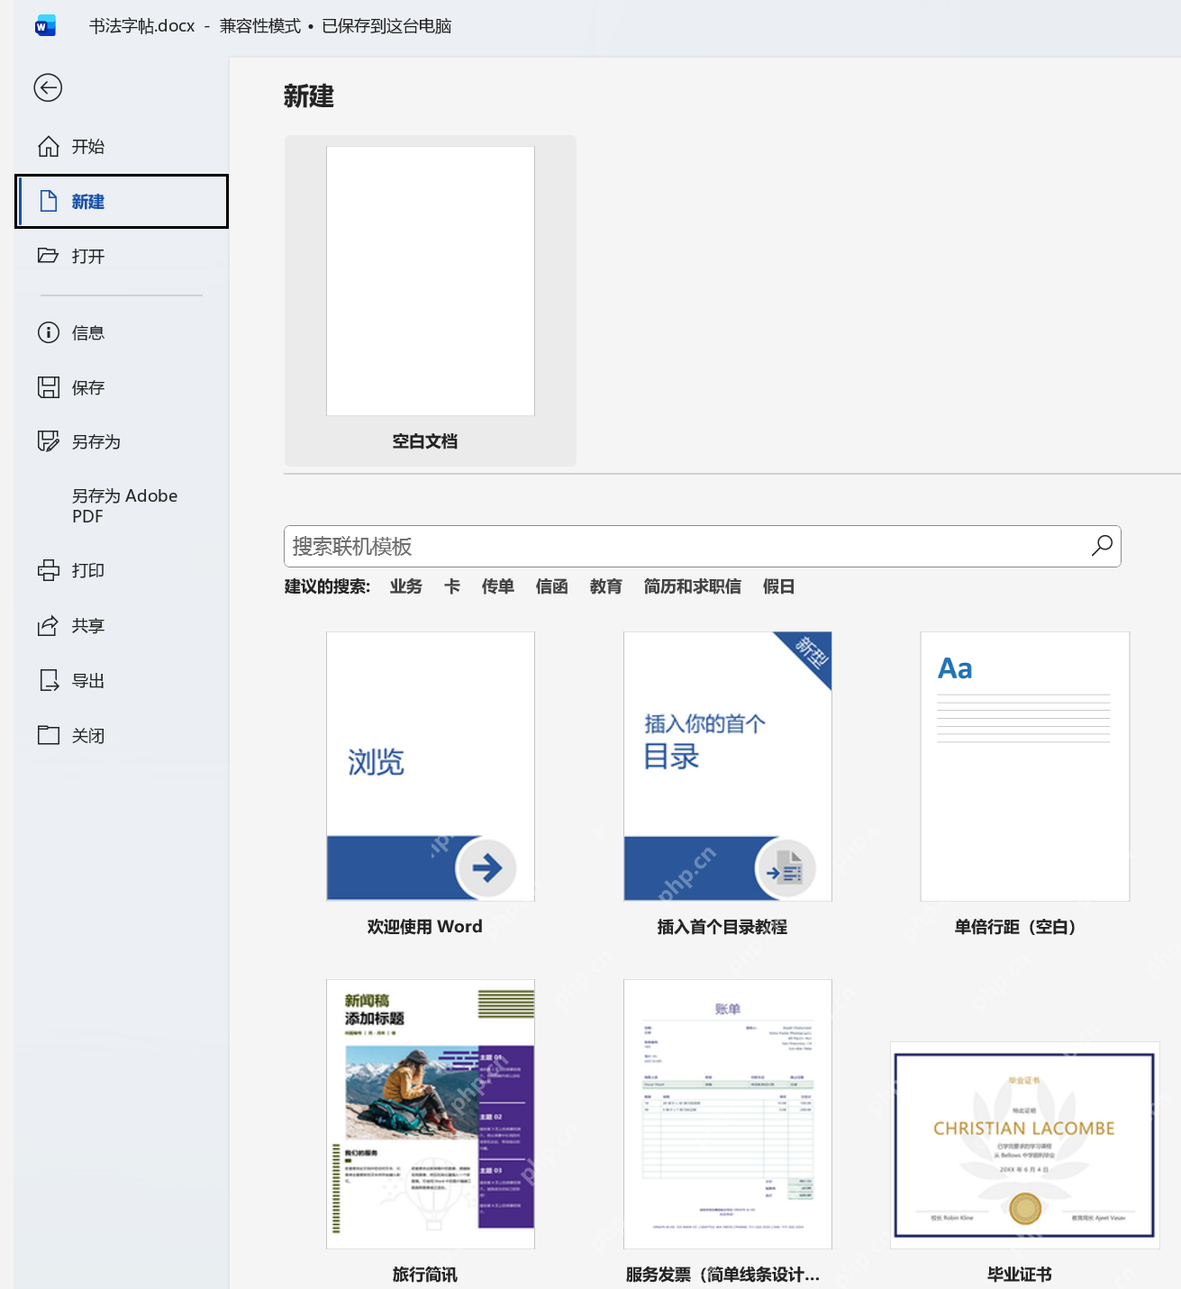
Task: Click the save-as icon beside 另存为
Action: pos(49,441)
